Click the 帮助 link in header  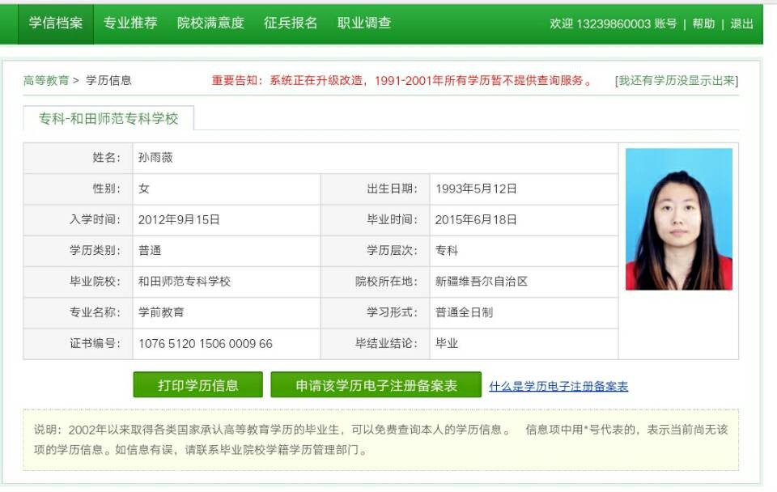pos(703,23)
